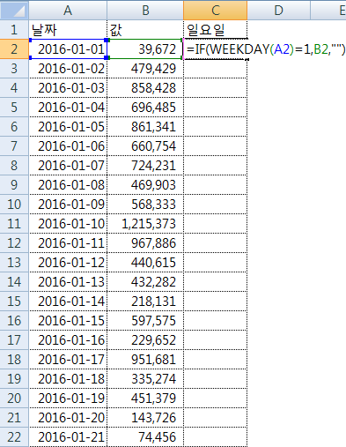Click the 날짜 header cell
Viewport: 346px width, 447px height.
[x=68, y=30]
